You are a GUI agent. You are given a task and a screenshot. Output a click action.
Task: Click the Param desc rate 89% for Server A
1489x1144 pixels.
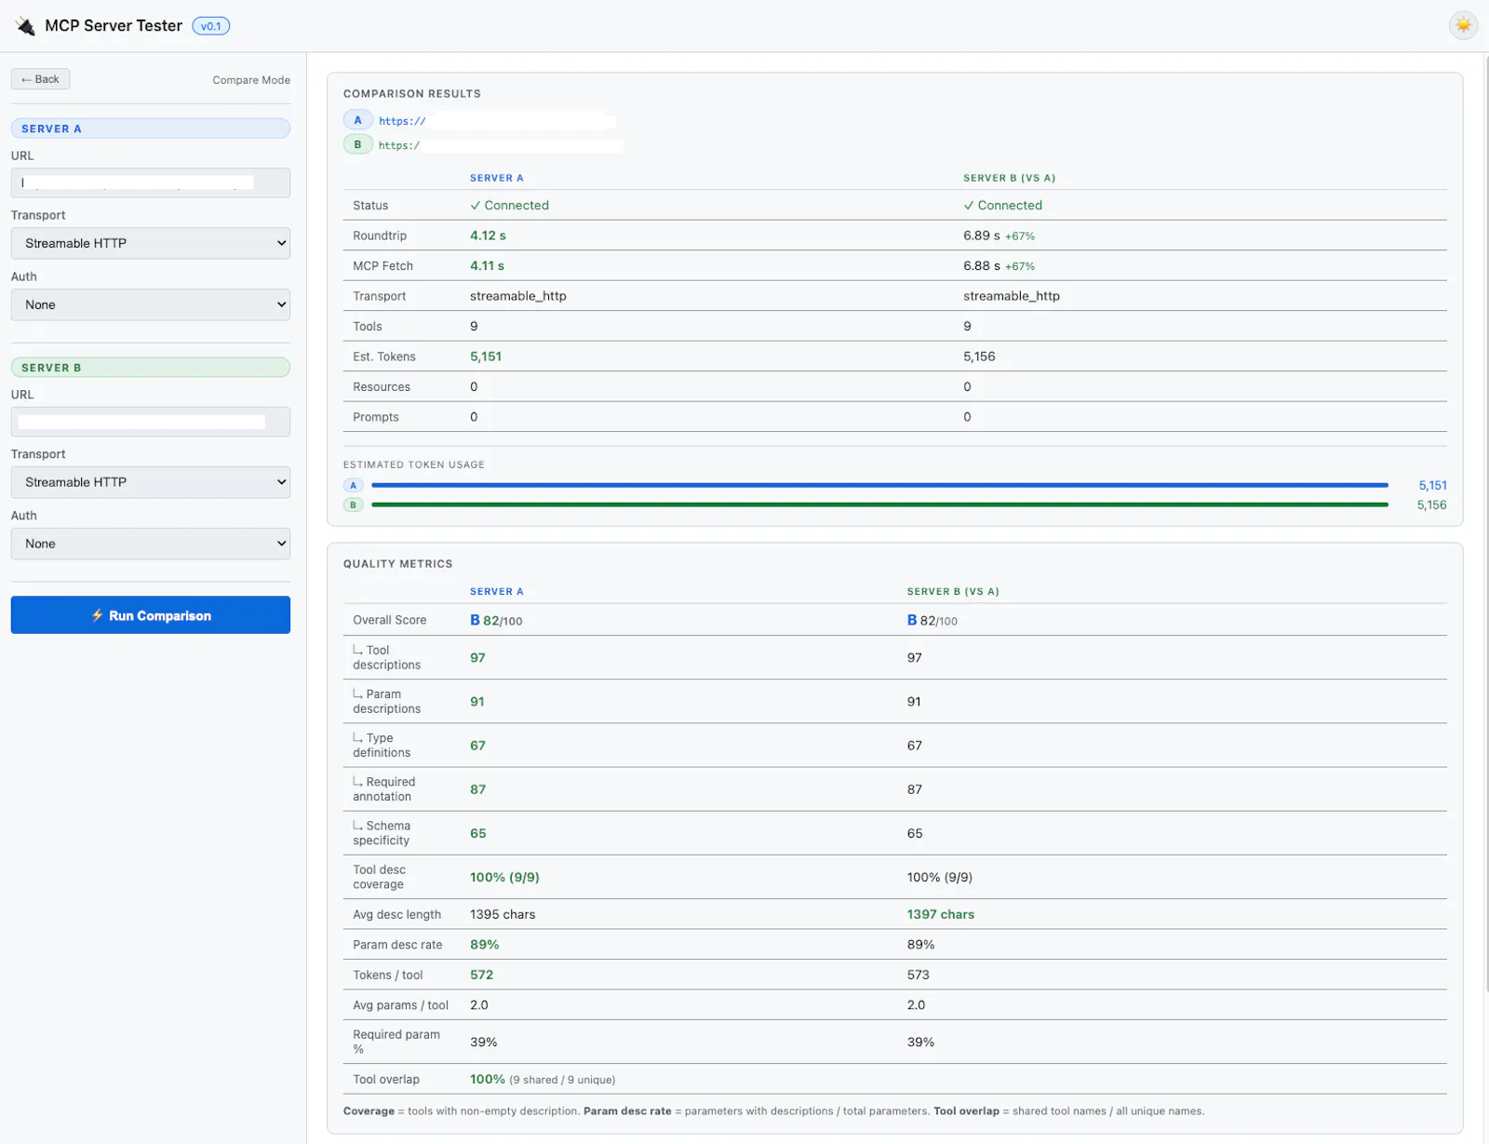pos(484,945)
